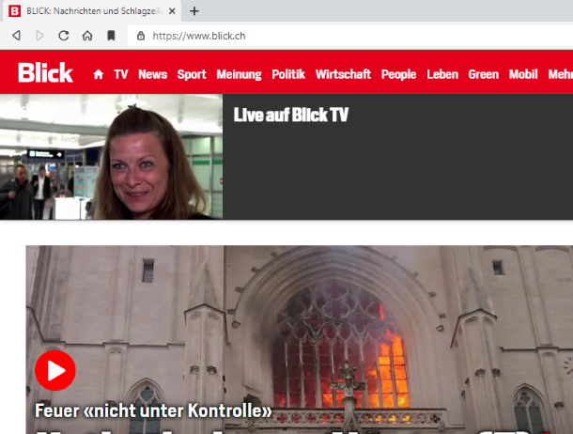573x434 pixels.
Task: Open the Green section
Action: pos(484,74)
